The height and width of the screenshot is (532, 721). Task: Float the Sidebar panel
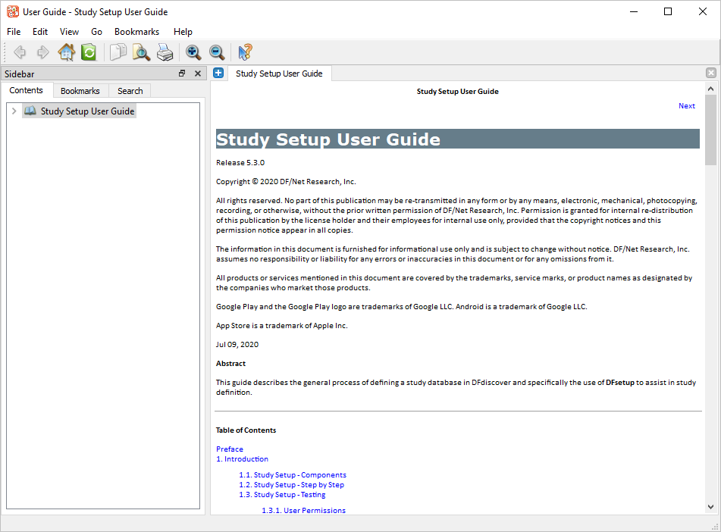(182, 74)
